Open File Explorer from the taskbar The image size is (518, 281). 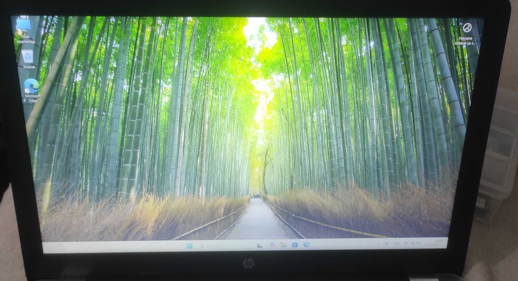coord(283,245)
